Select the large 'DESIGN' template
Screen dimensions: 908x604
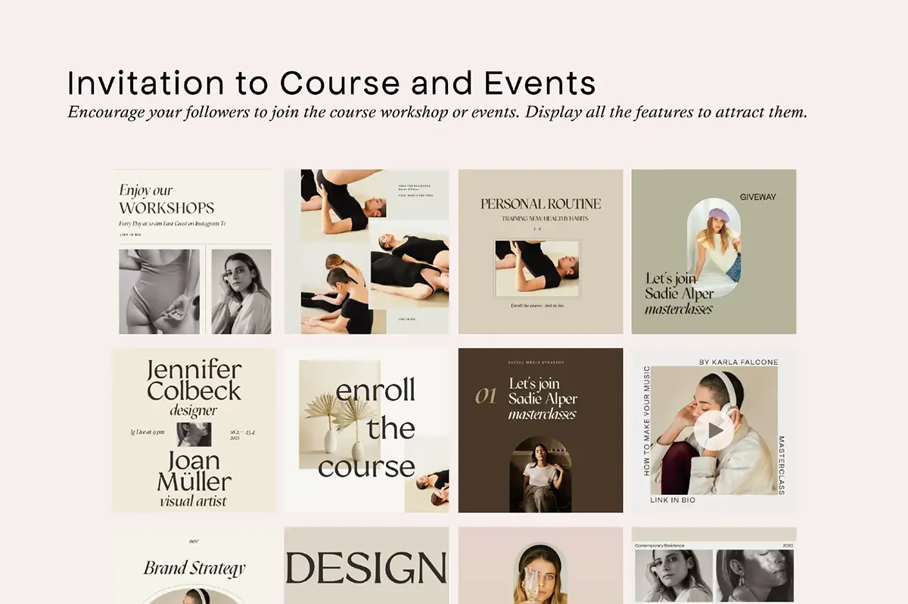click(366, 568)
